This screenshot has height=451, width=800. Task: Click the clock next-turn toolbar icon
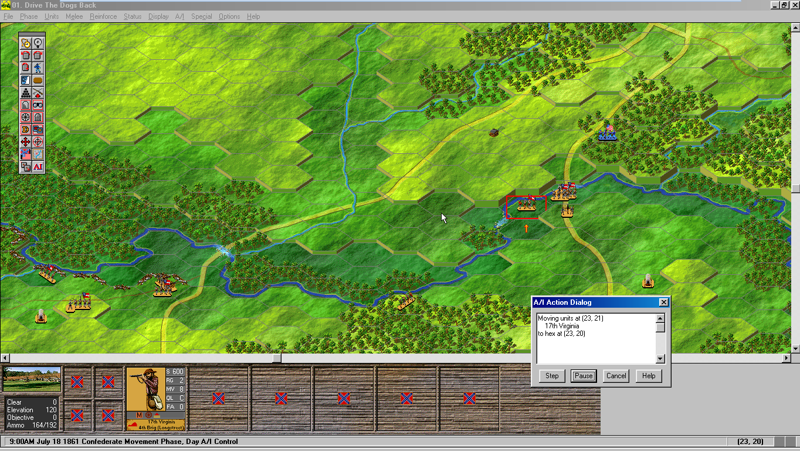25,43
